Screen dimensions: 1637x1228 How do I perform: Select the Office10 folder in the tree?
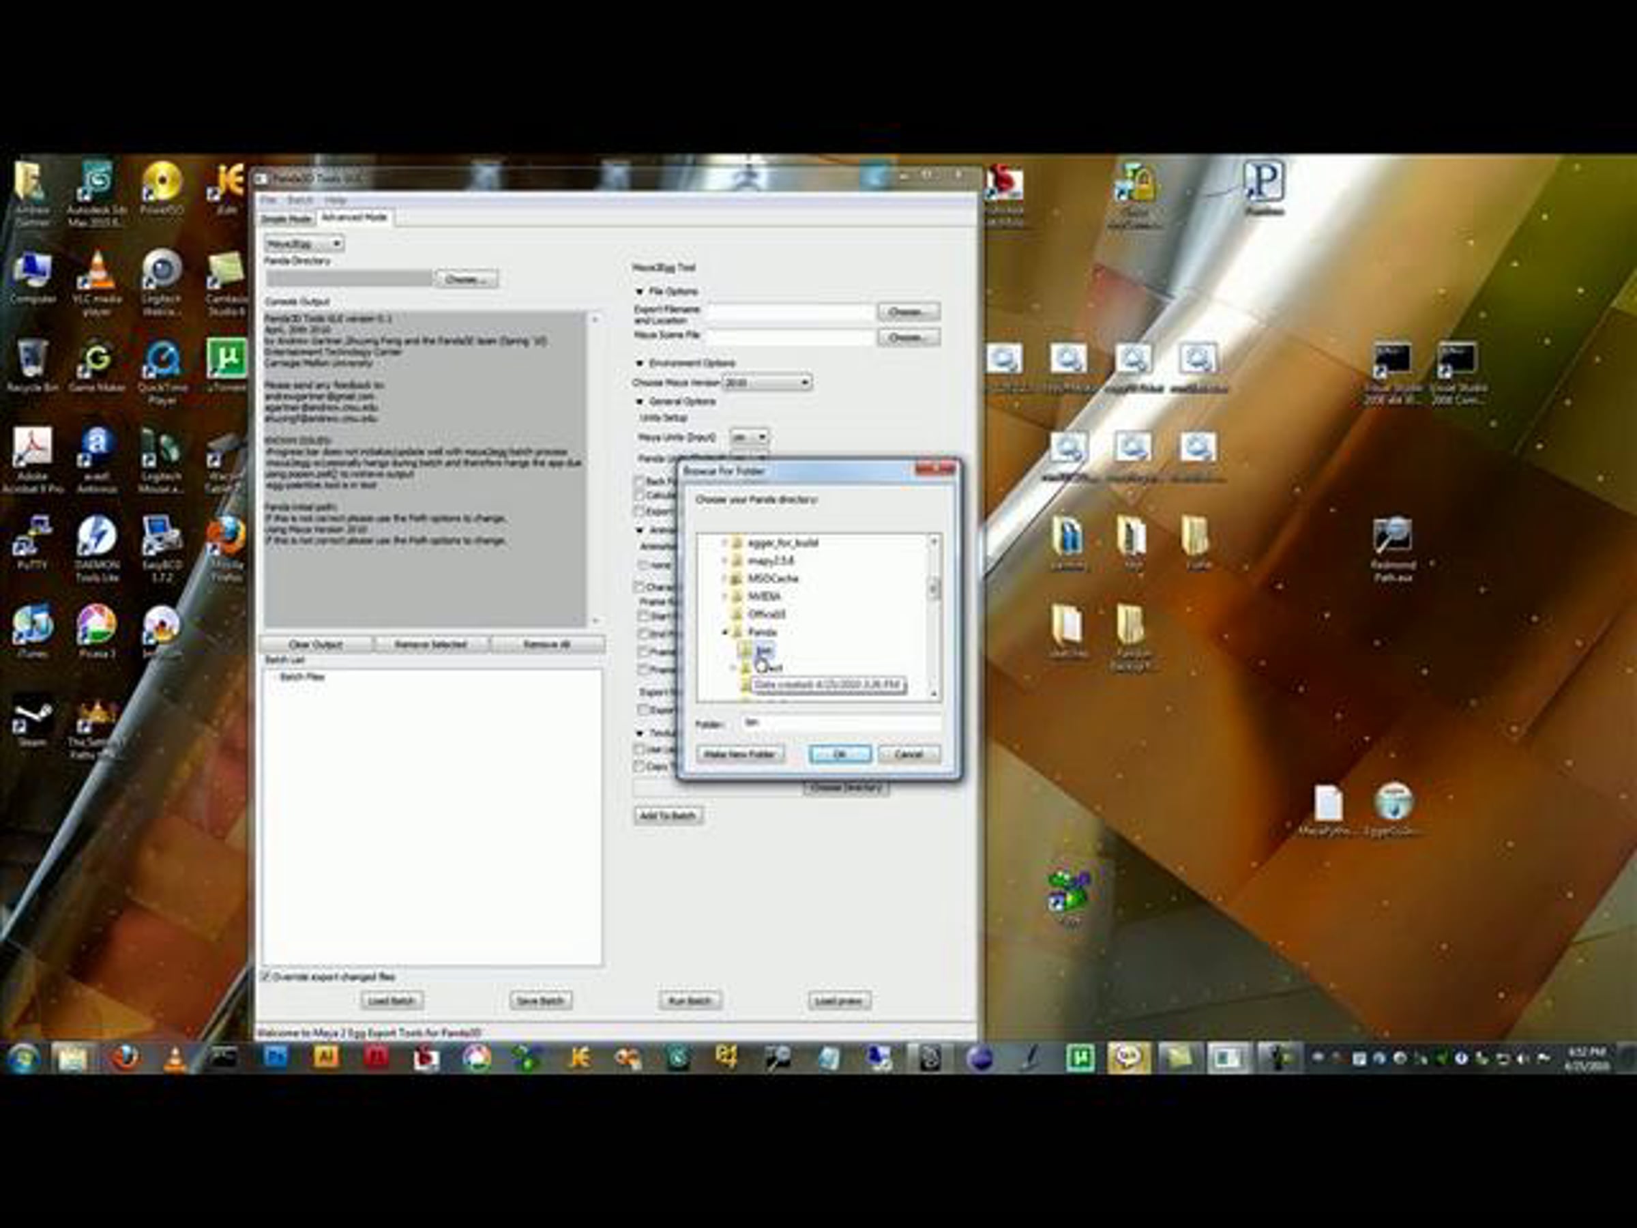click(x=767, y=613)
